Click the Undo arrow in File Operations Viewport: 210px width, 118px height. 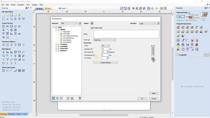[19, 19]
